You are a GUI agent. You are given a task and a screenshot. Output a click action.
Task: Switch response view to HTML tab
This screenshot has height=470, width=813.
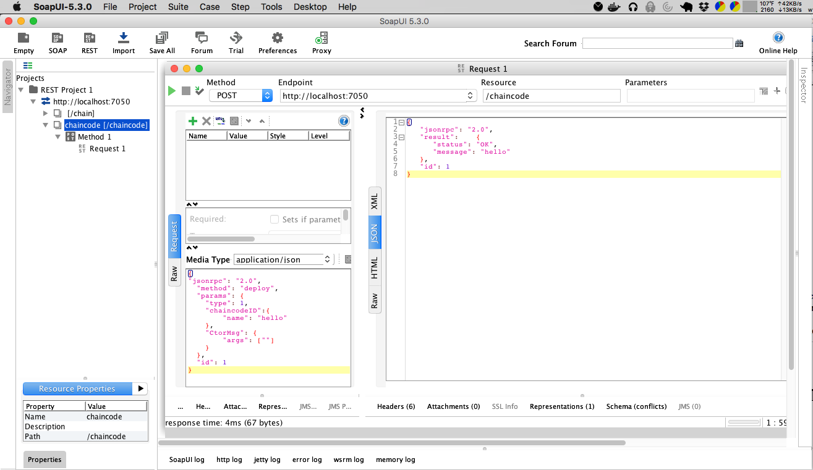click(375, 268)
